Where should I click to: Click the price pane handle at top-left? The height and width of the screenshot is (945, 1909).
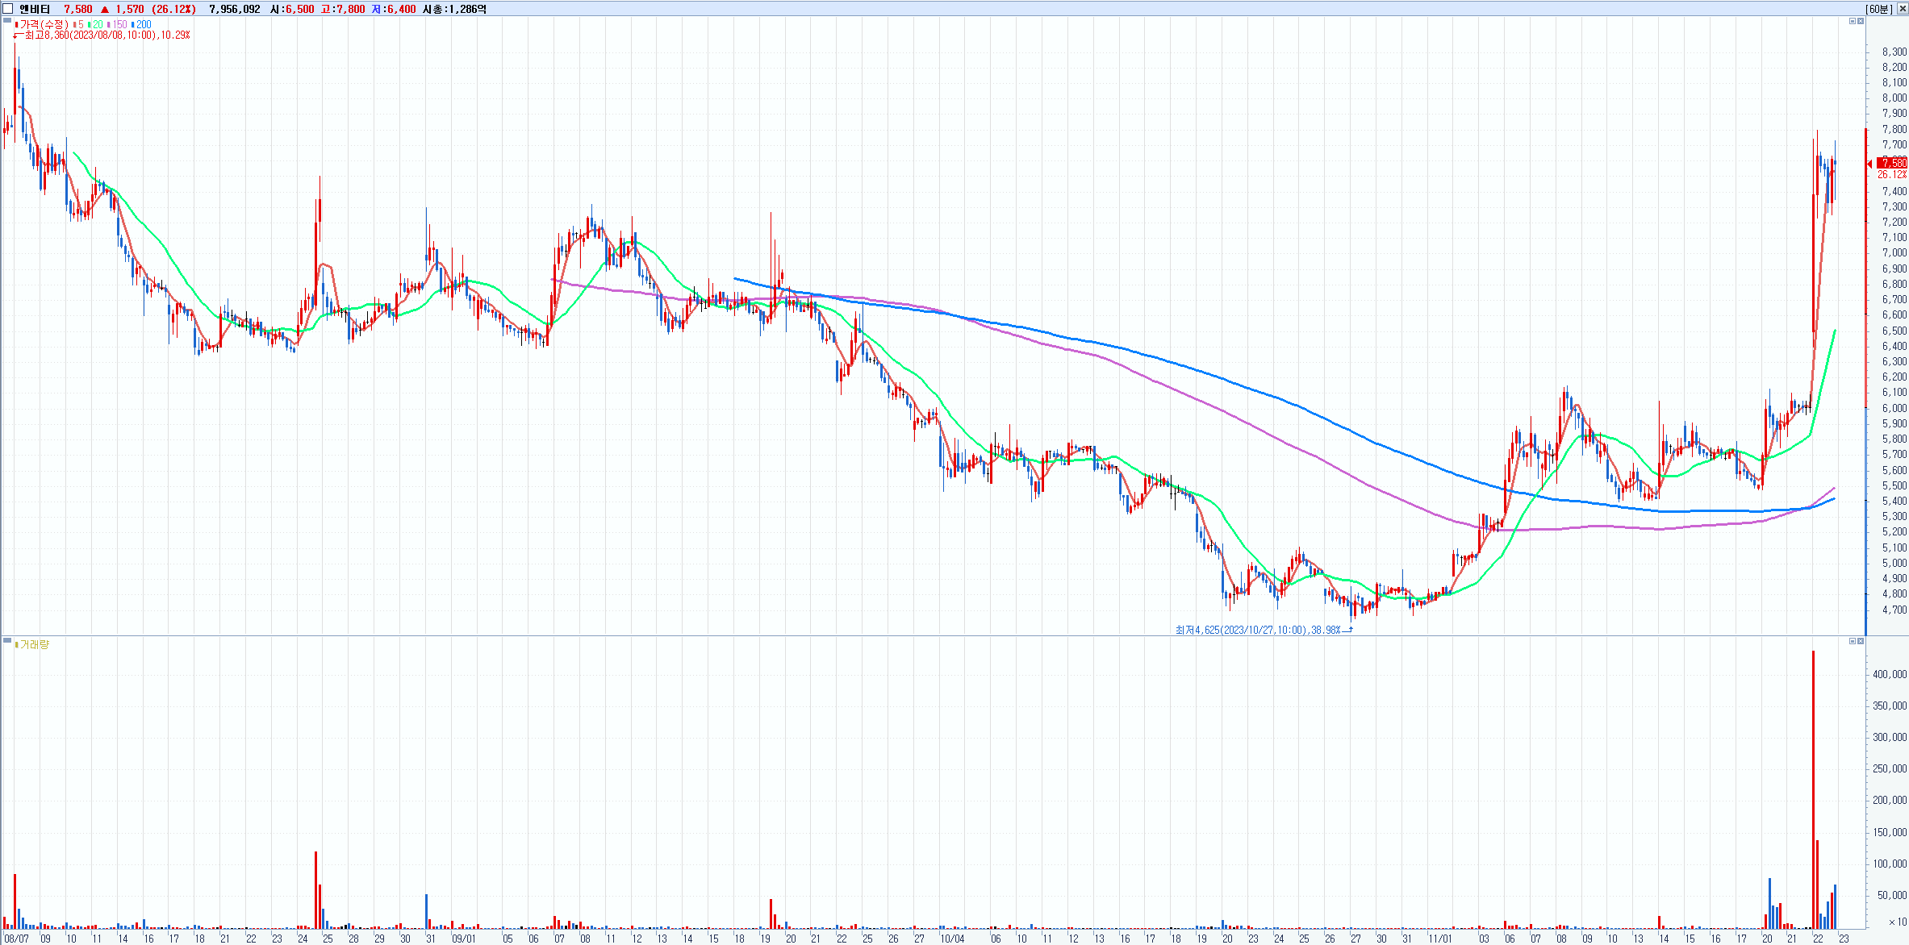click(7, 21)
